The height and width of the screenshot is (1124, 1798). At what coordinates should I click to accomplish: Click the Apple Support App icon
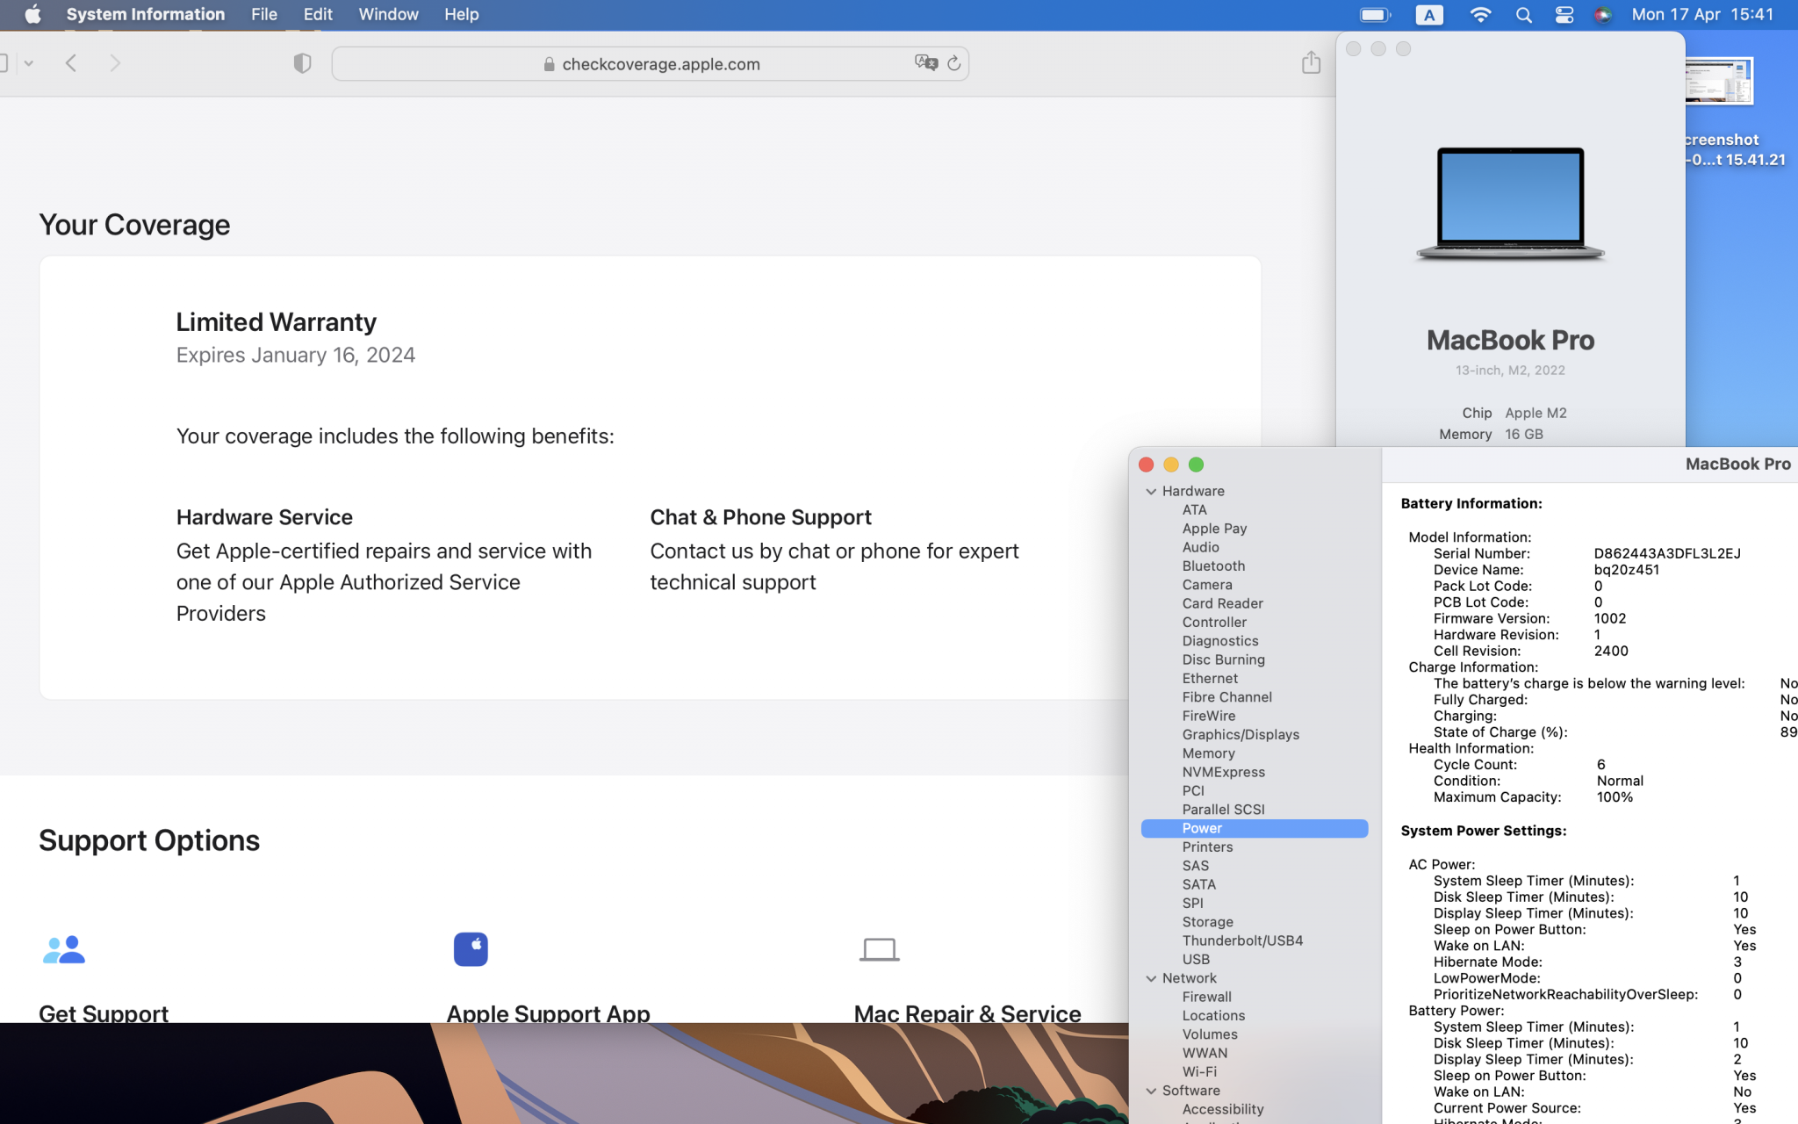click(471, 949)
